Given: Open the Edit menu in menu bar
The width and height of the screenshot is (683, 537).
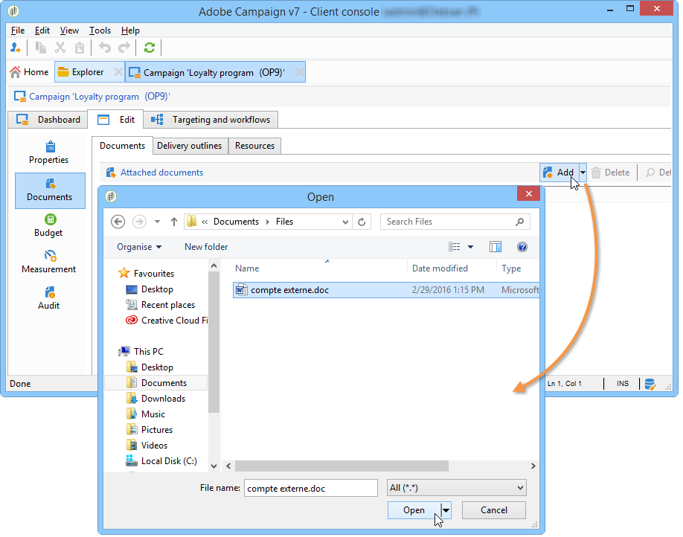Looking at the screenshot, I should [x=42, y=30].
